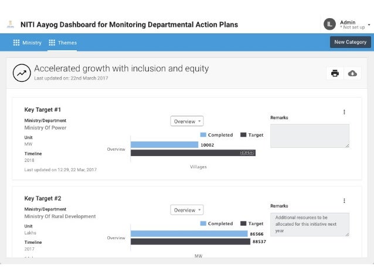Image resolution: width=374 pixels, height=280 pixels.
Task: Click the NITI Aayog Dashboard title
Action: click(129, 25)
